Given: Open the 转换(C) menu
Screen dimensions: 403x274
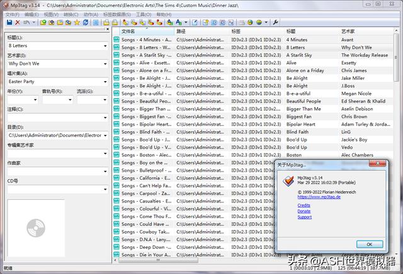Looking at the screenshot, I should (71, 14).
